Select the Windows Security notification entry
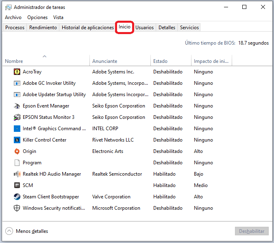This screenshot has width=274, height=243. pos(54,208)
